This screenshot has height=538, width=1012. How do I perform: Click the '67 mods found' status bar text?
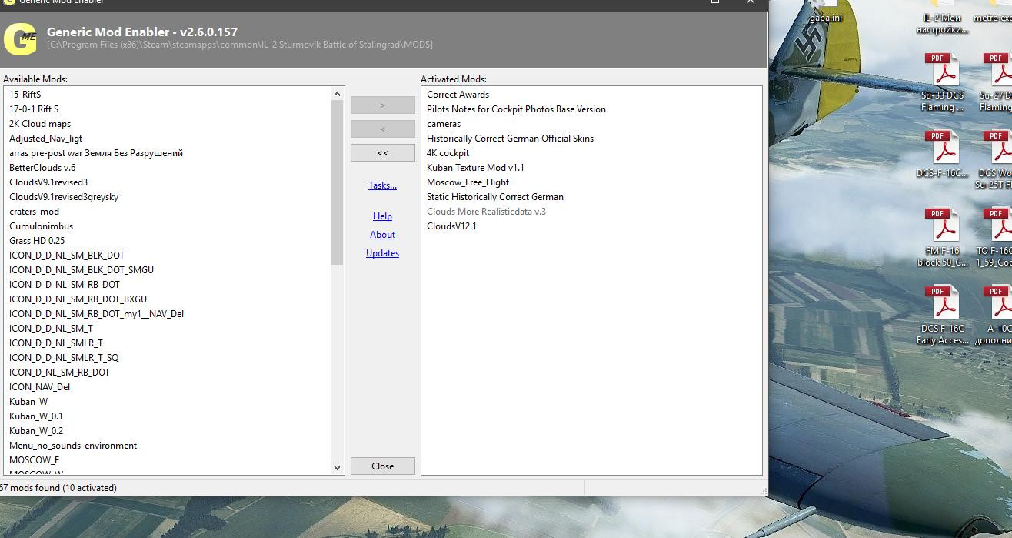pos(58,488)
